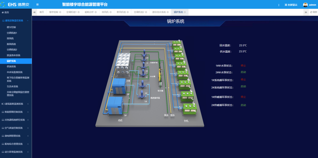The width and height of the screenshot is (318, 158).
Task: Switch to the 新风机组 tab
Action: click(121, 12)
